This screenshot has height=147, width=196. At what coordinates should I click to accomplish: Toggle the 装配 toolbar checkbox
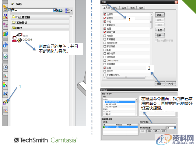105,68
